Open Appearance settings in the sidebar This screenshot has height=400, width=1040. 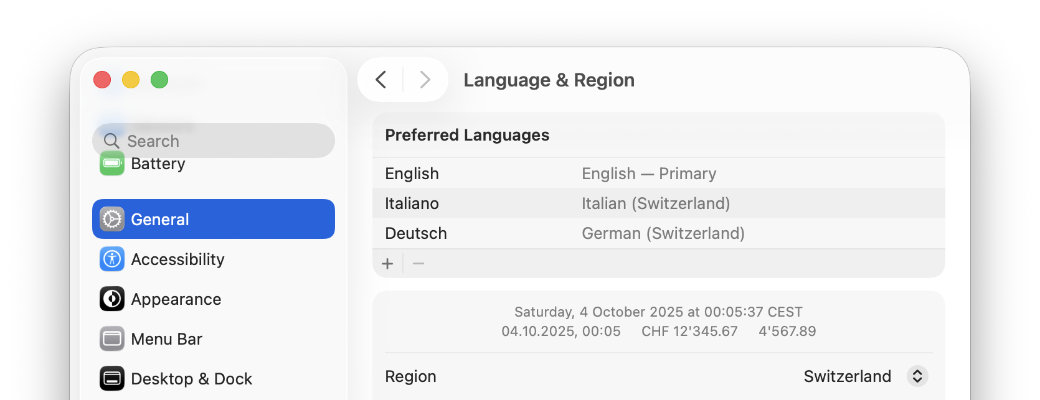(176, 299)
